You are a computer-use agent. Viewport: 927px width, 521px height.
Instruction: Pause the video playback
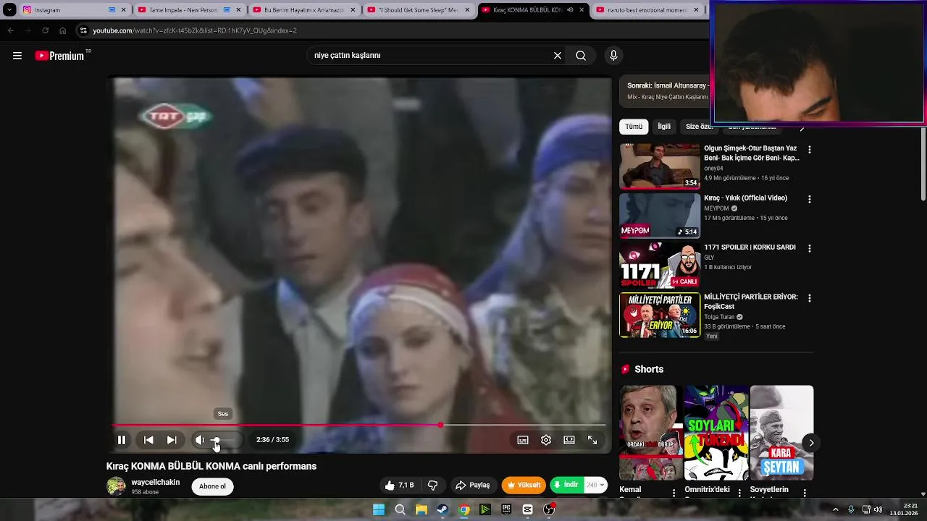point(122,440)
